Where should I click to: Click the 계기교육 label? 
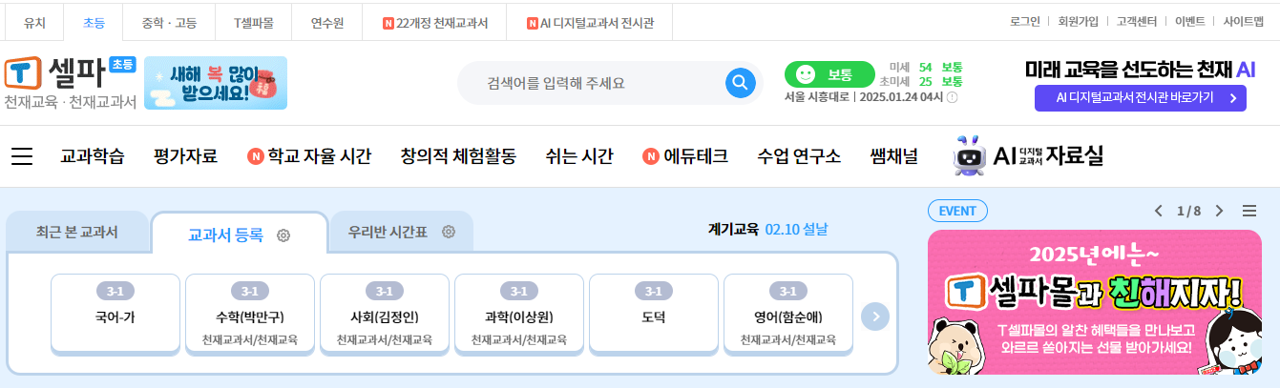[x=733, y=229]
